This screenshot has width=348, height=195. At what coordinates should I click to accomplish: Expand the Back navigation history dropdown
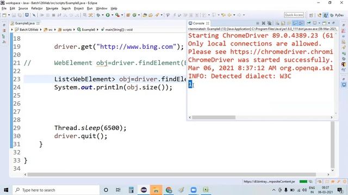coord(234,15)
